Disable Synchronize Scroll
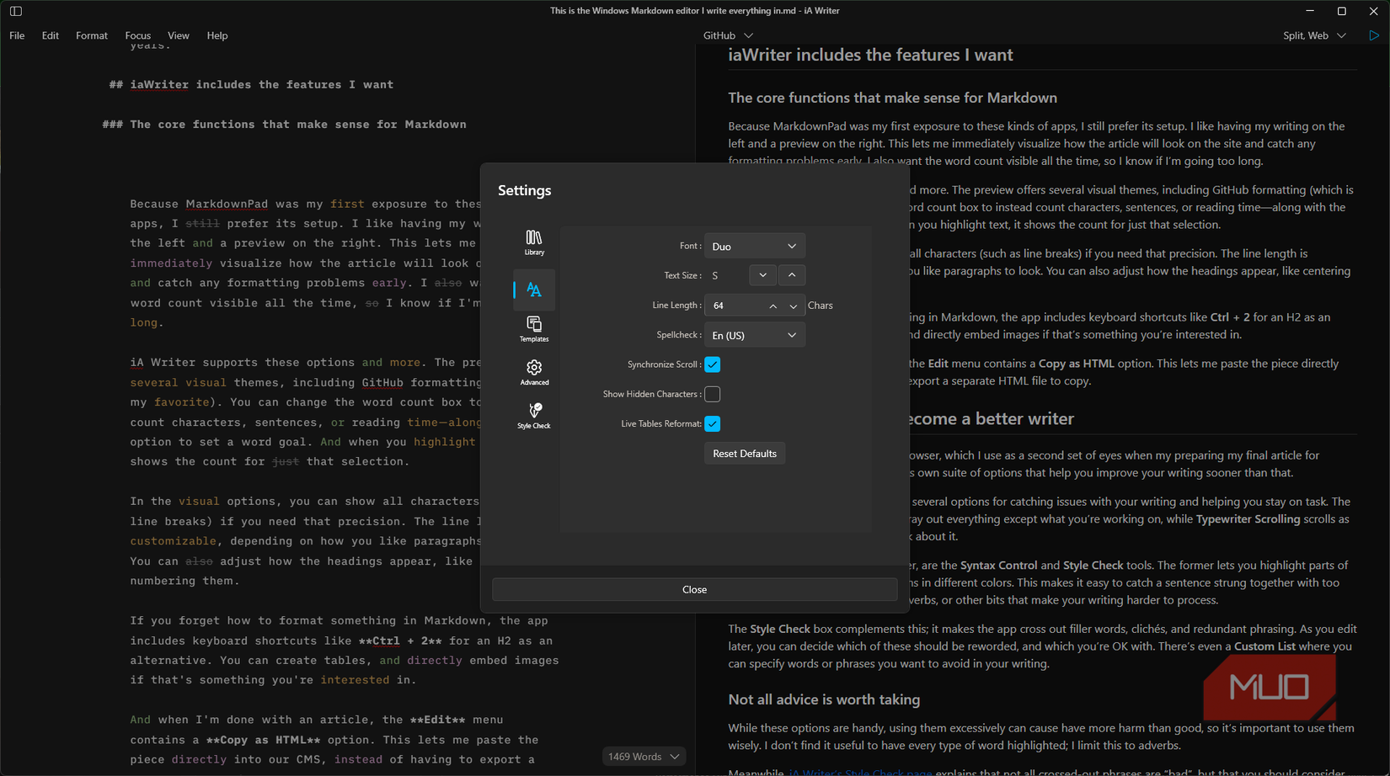 712,364
